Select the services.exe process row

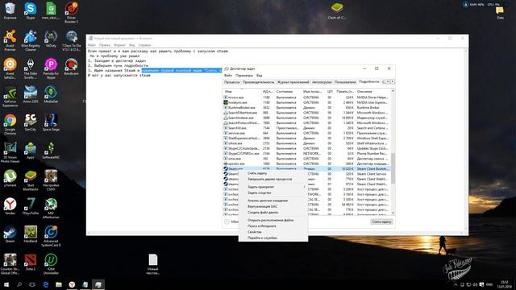pyautogui.click(x=306, y=133)
